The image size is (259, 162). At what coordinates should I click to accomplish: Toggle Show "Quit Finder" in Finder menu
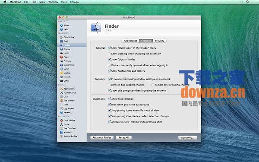point(109,48)
